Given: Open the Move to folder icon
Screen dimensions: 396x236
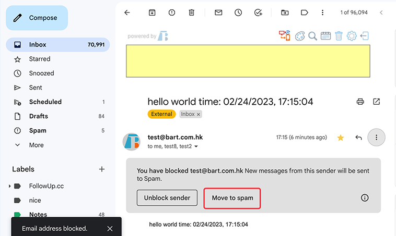Looking at the screenshot, I should tap(285, 13).
